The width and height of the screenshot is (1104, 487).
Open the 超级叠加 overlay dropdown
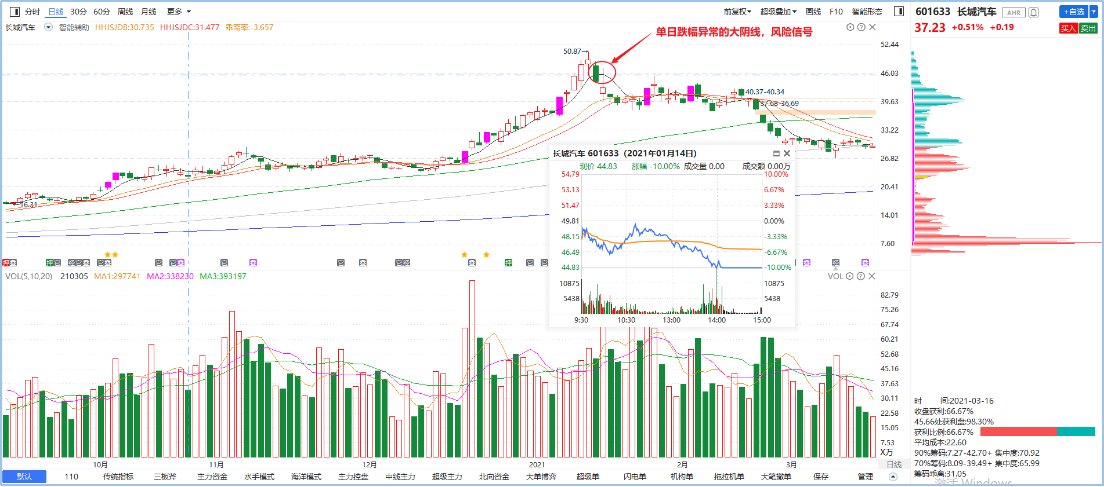click(x=779, y=12)
